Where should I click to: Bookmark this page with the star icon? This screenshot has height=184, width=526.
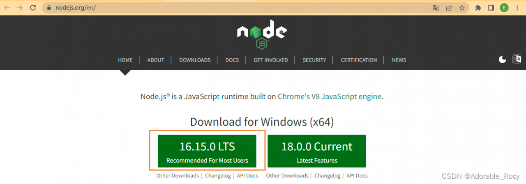tap(462, 8)
